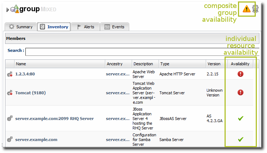Click the composite group availability warning icon
This screenshot has width=267, height=153.
(x=246, y=9)
